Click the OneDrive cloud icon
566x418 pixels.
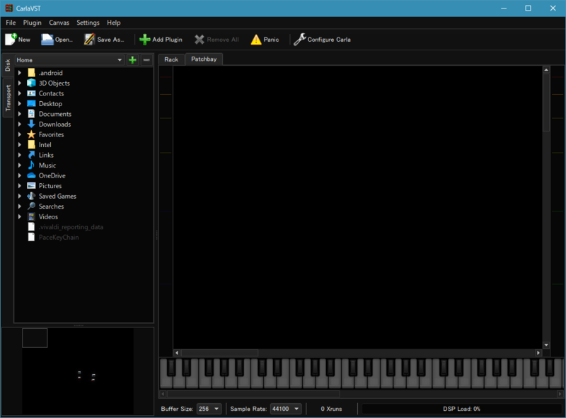point(31,175)
